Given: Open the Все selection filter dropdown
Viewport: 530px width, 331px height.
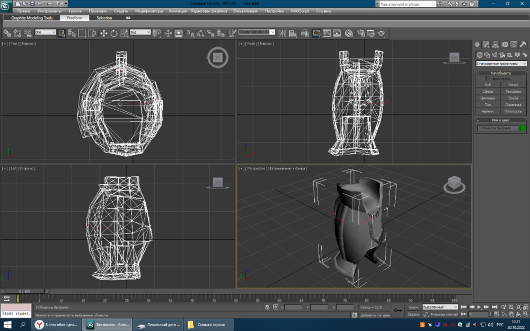Looking at the screenshot, I should (46, 32).
